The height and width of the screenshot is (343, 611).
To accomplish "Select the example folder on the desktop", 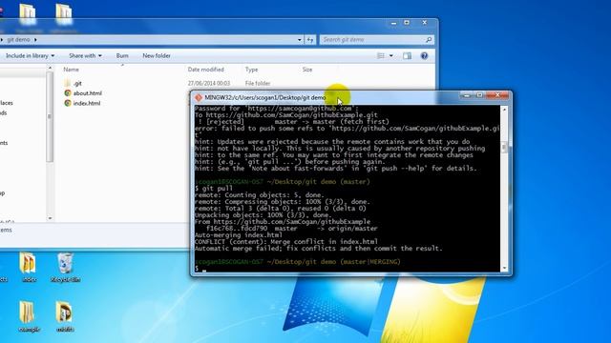I will coord(29,316).
